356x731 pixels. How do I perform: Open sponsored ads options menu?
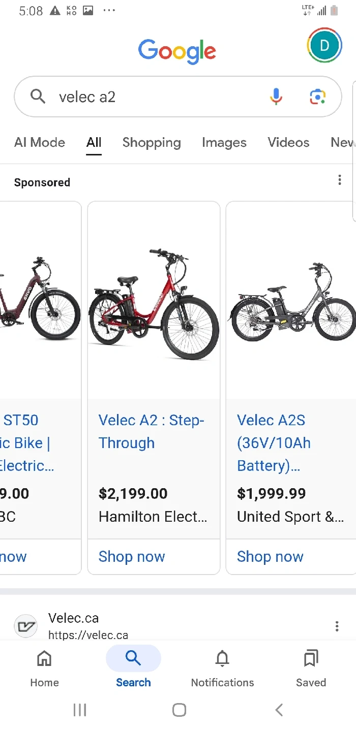(340, 180)
